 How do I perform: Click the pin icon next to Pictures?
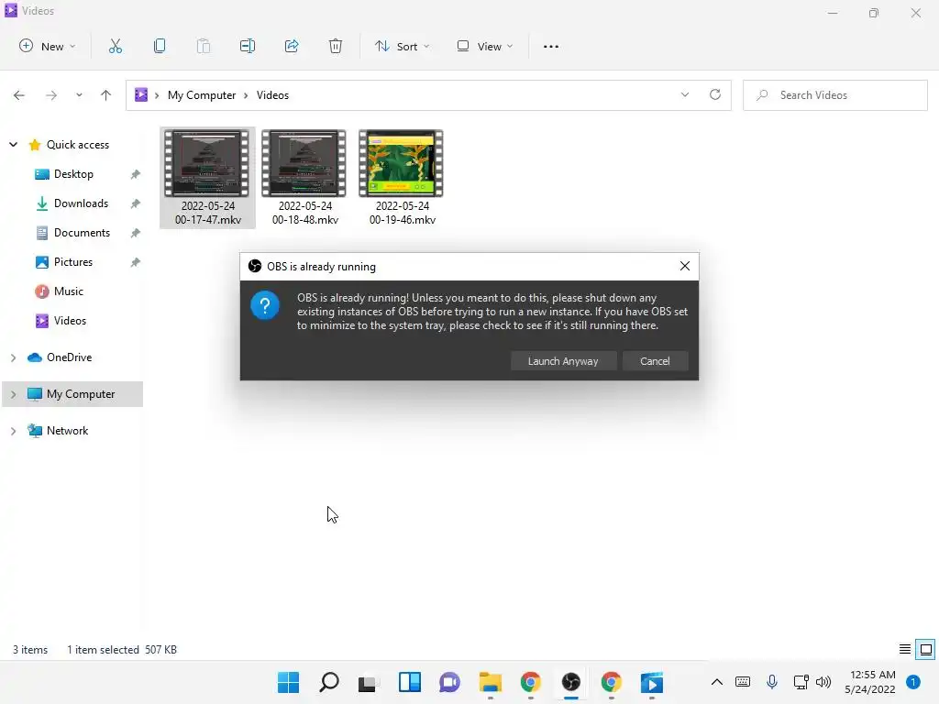tap(136, 262)
